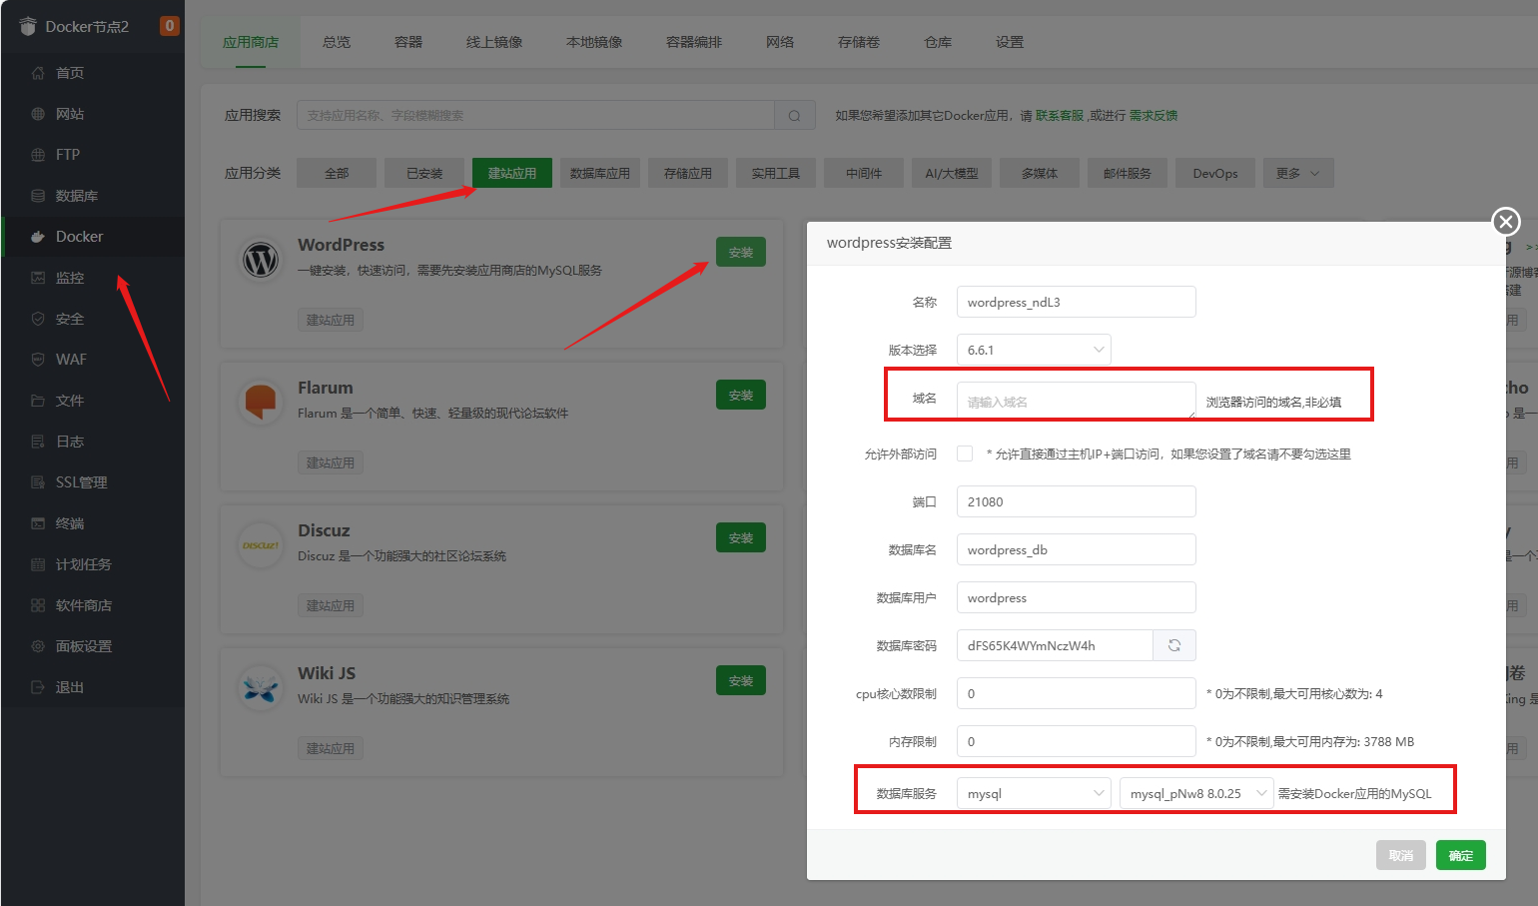This screenshot has height=906, width=1538.
Task: Open the 版本选择 6.6.1 dropdown
Action: 1034,350
